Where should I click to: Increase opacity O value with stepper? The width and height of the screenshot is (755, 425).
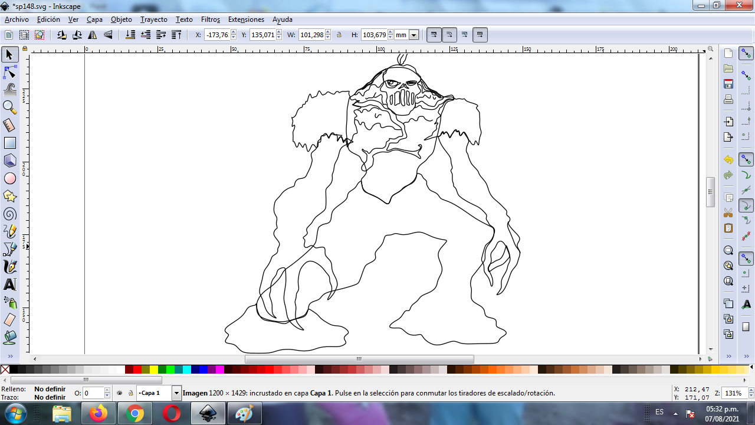coord(107,391)
